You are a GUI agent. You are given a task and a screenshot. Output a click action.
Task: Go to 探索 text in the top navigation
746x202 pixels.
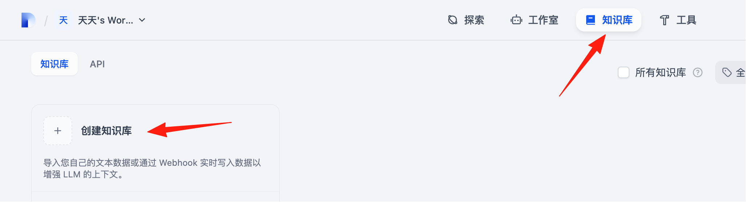[x=474, y=20]
